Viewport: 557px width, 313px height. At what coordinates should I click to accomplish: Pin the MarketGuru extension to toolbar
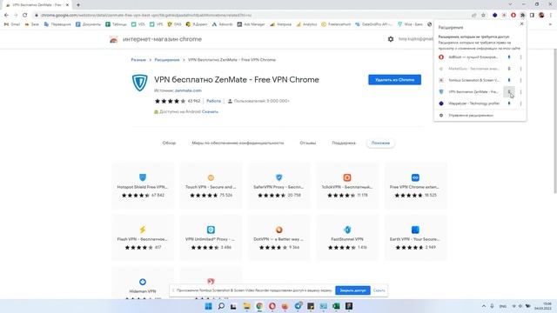point(509,69)
